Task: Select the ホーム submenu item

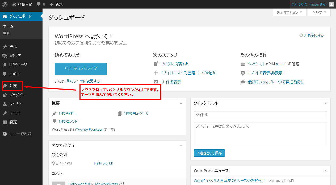Action: click(x=8, y=26)
